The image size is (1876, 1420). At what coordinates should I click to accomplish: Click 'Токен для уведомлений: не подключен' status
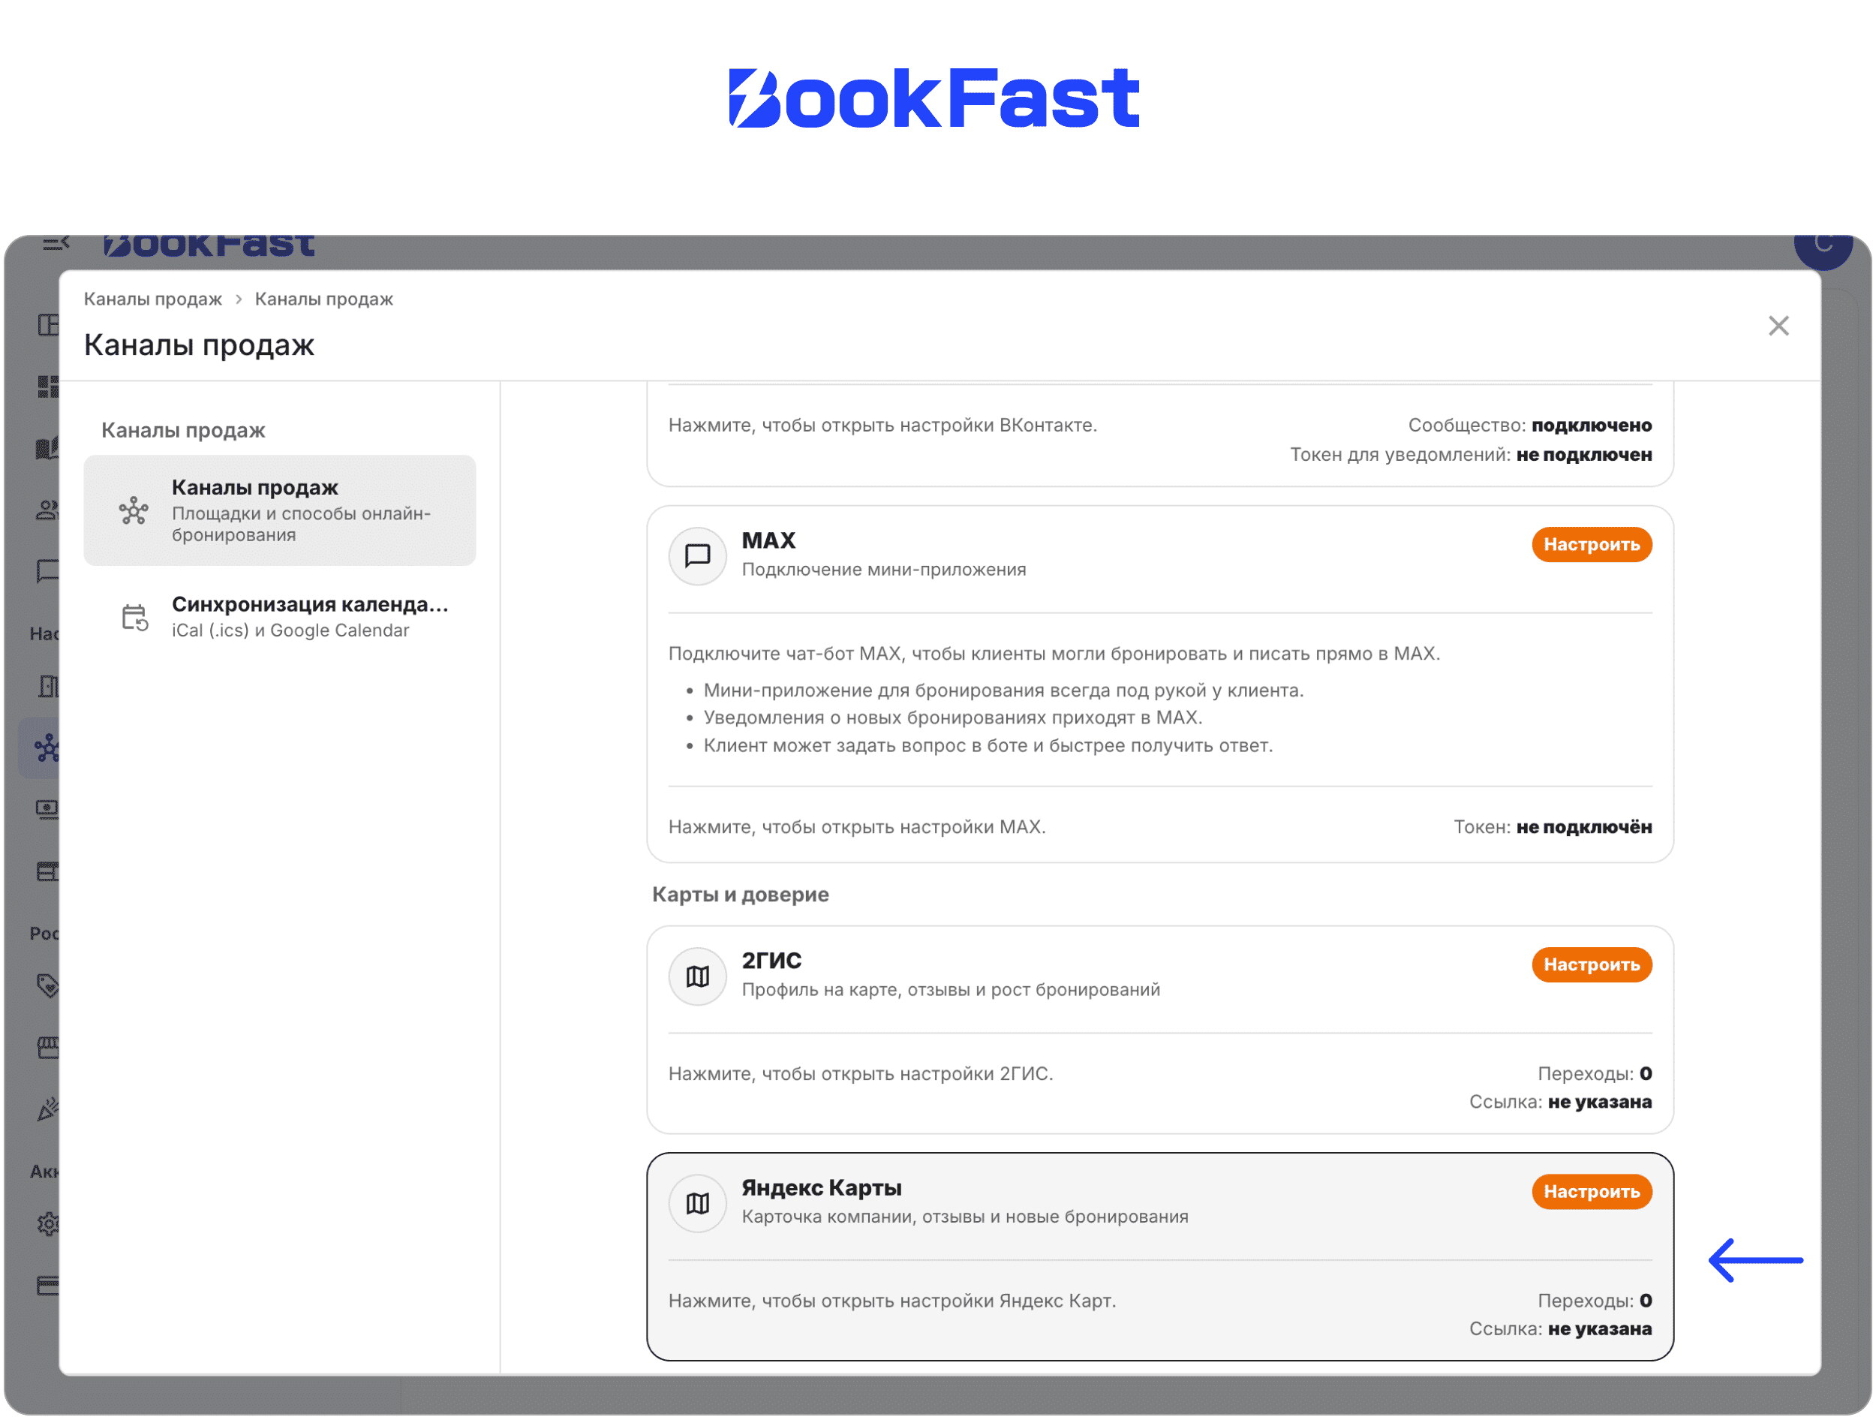[1471, 455]
